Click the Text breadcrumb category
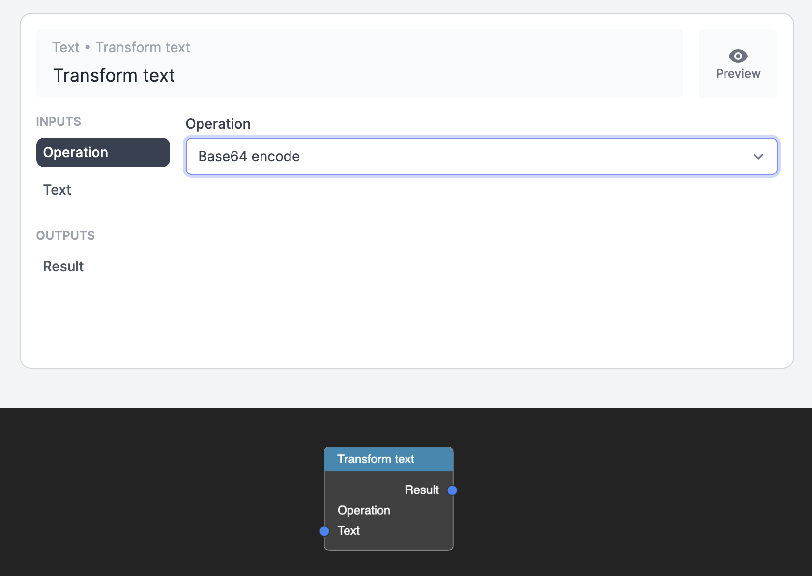 click(x=66, y=47)
